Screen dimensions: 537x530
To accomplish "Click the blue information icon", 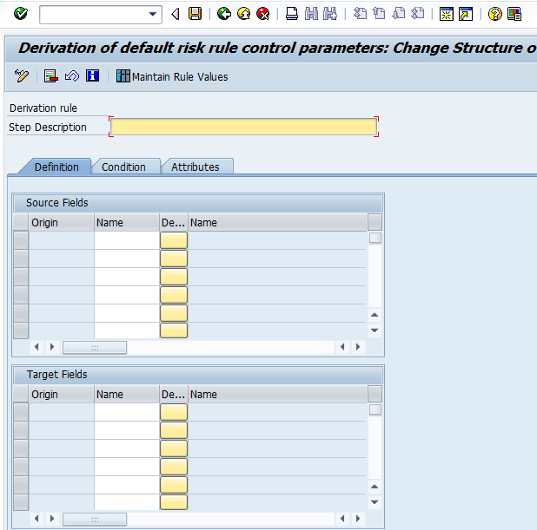I will point(93,76).
